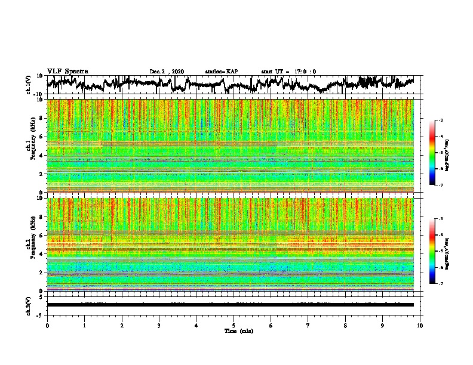Click the date text "Dec. 2, 2020"
The width and height of the screenshot is (473, 365).
167,72
